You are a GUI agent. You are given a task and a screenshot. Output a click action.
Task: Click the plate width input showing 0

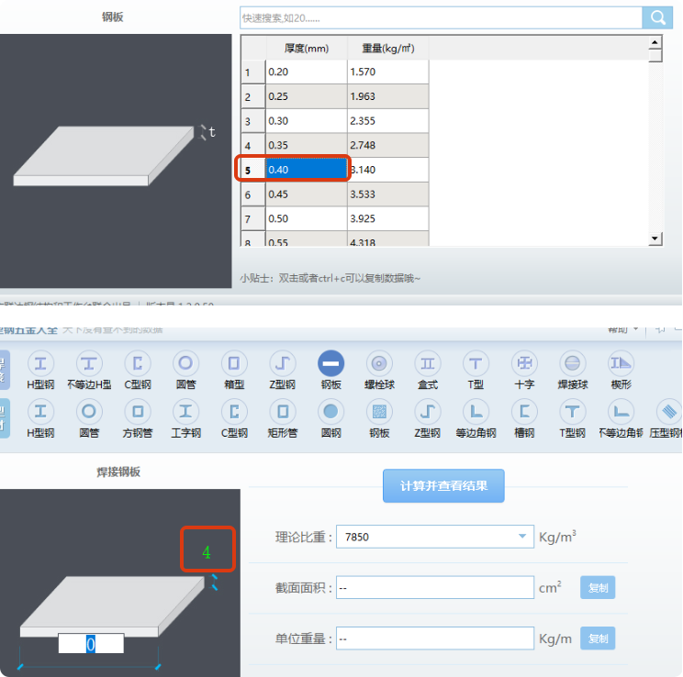tap(91, 643)
